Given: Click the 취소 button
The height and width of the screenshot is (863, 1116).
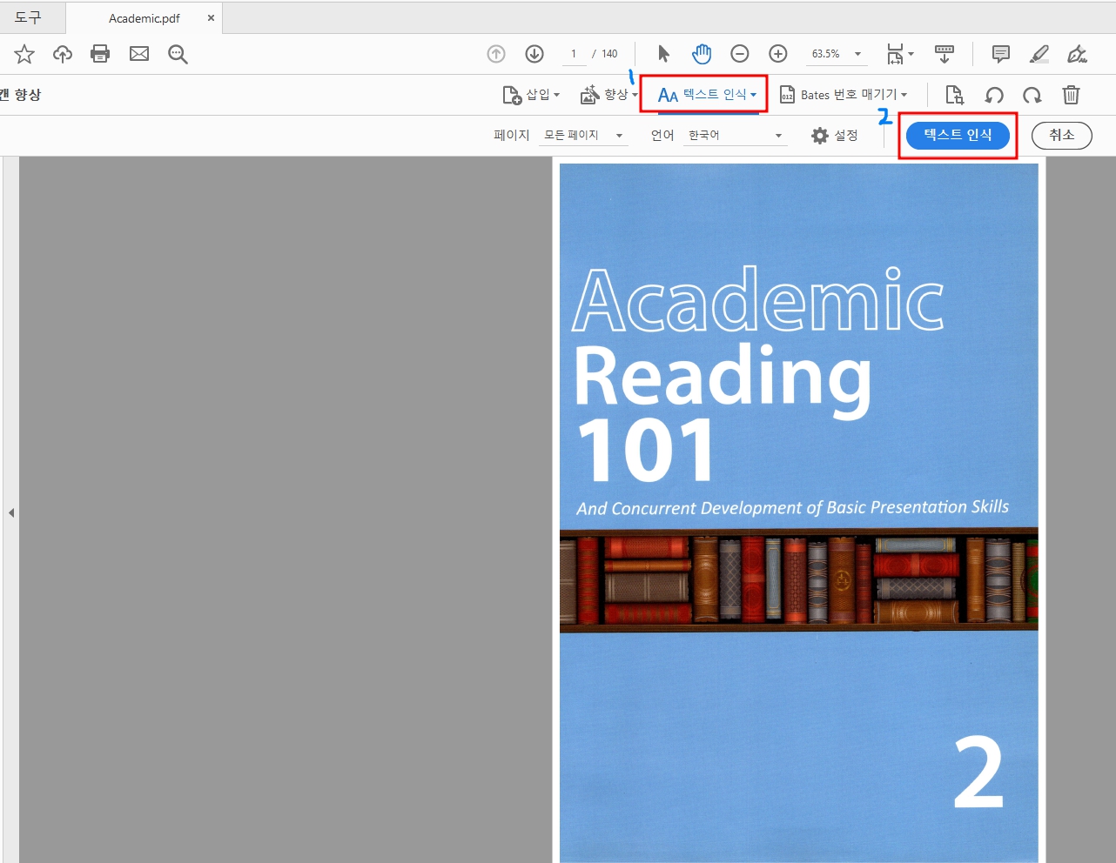Looking at the screenshot, I should click(x=1062, y=135).
